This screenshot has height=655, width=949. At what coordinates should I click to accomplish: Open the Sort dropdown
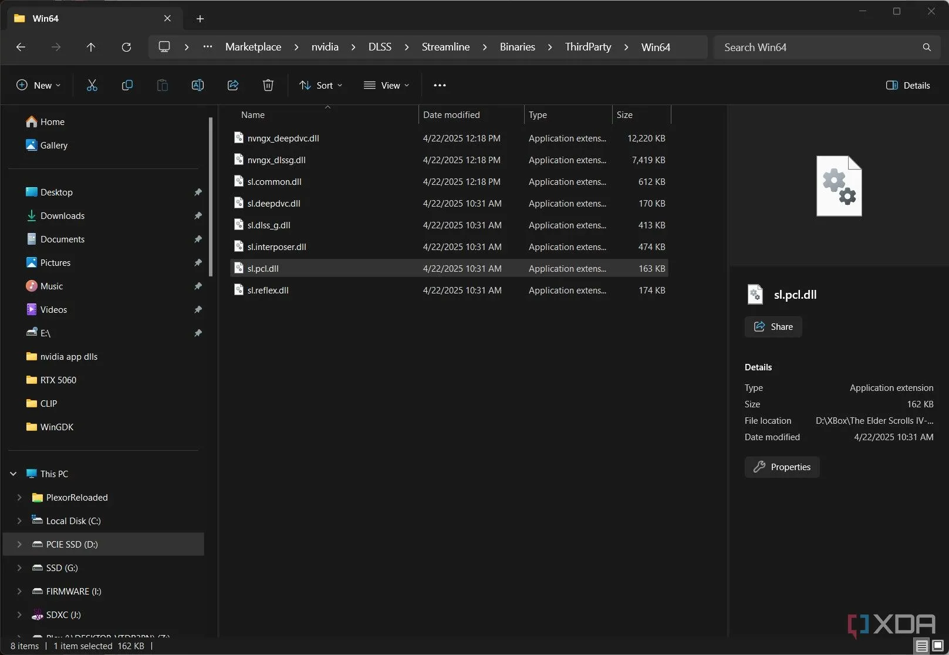click(321, 85)
